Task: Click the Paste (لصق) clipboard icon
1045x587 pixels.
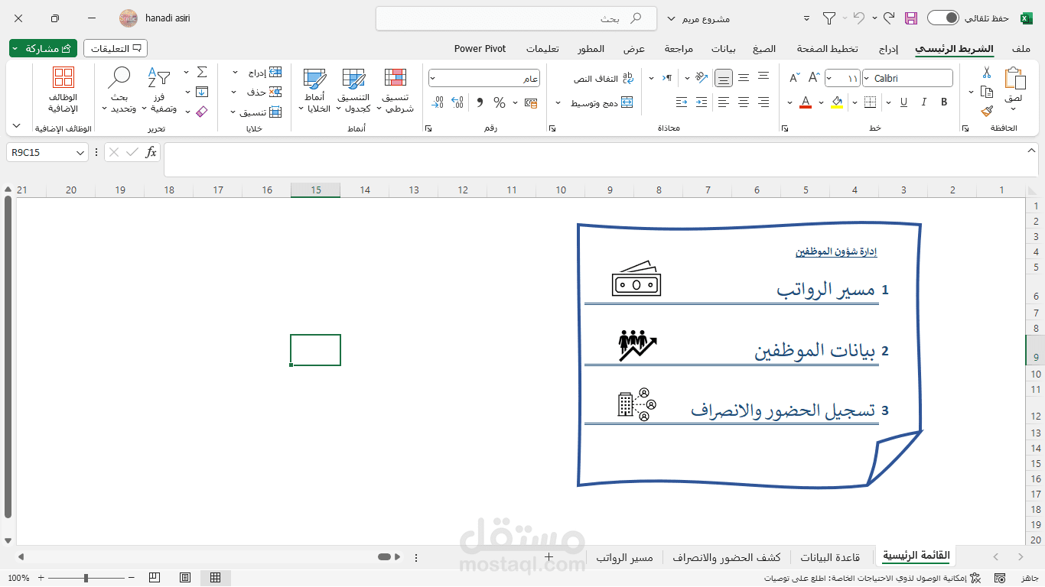Action: point(1014,79)
